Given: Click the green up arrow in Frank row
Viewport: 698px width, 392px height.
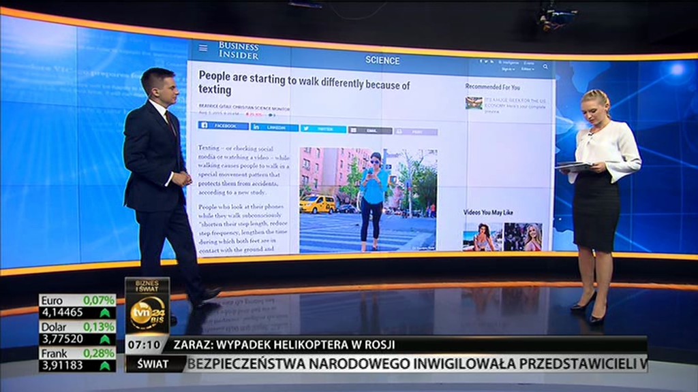Looking at the screenshot, I should (x=104, y=365).
